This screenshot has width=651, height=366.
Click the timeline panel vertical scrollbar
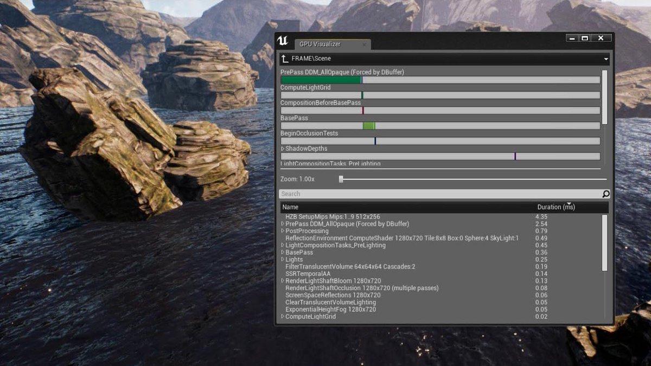tap(605, 98)
